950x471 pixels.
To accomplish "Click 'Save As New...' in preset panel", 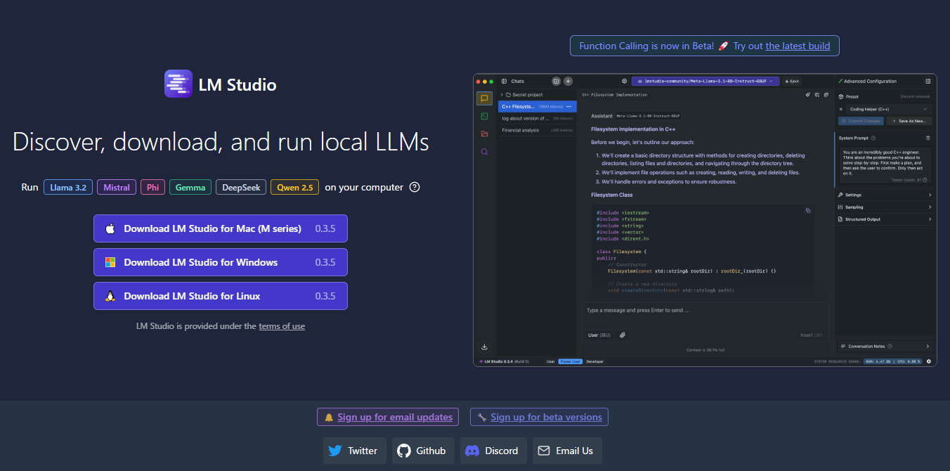I will [x=909, y=121].
